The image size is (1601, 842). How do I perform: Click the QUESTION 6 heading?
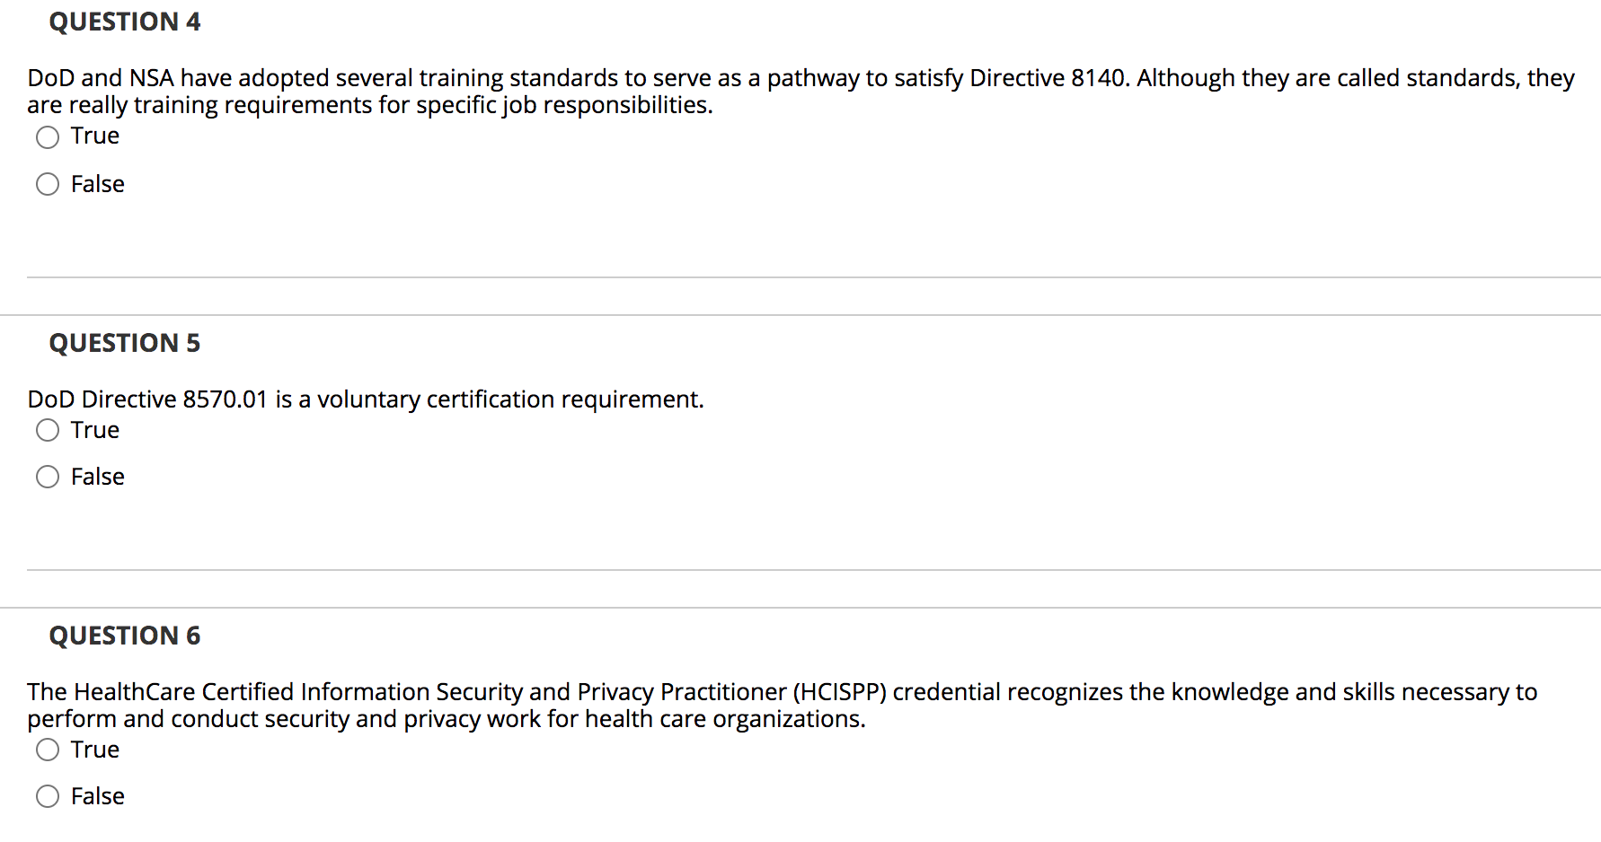(125, 636)
